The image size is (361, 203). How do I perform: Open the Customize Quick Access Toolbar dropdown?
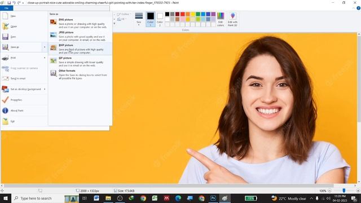pos(23,3)
